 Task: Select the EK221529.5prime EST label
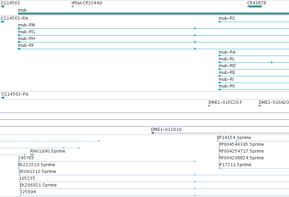tap(36, 165)
